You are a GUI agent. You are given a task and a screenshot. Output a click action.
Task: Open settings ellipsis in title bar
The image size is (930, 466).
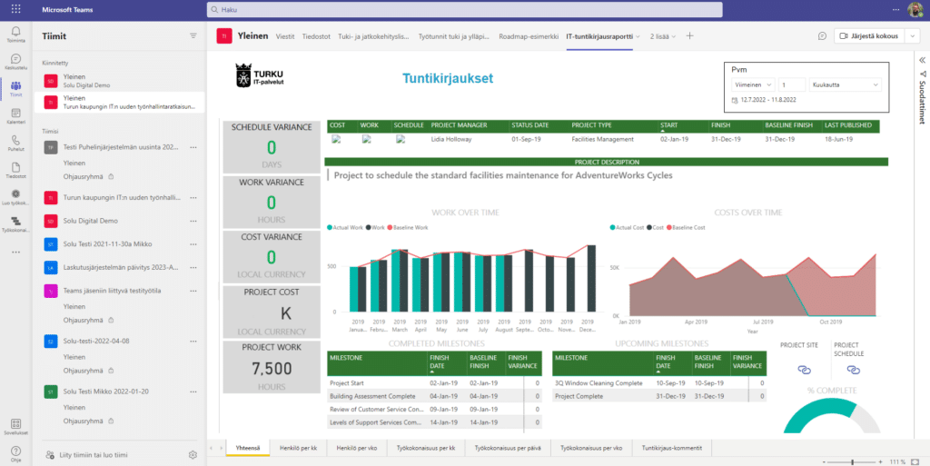pos(895,10)
